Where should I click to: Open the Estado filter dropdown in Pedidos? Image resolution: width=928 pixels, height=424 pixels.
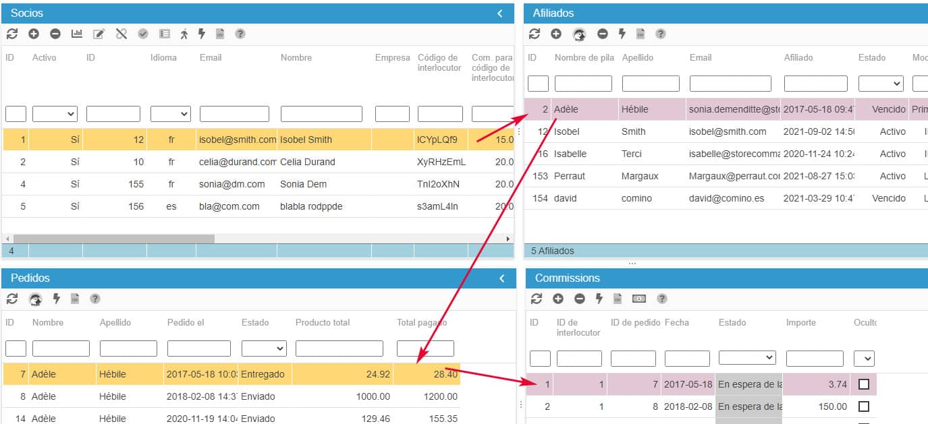[263, 349]
